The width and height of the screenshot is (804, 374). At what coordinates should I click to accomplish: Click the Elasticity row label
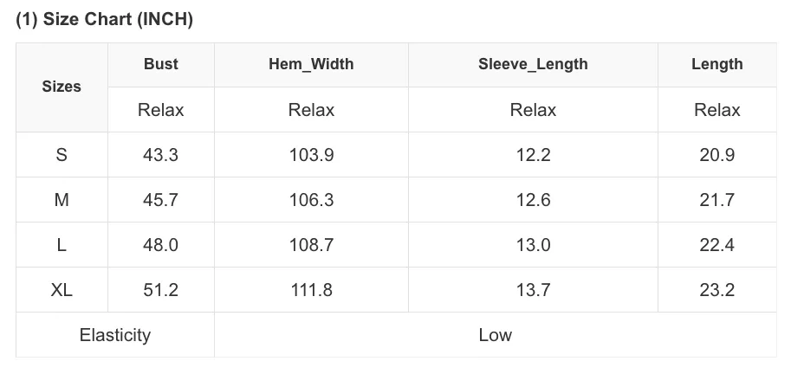click(x=115, y=334)
